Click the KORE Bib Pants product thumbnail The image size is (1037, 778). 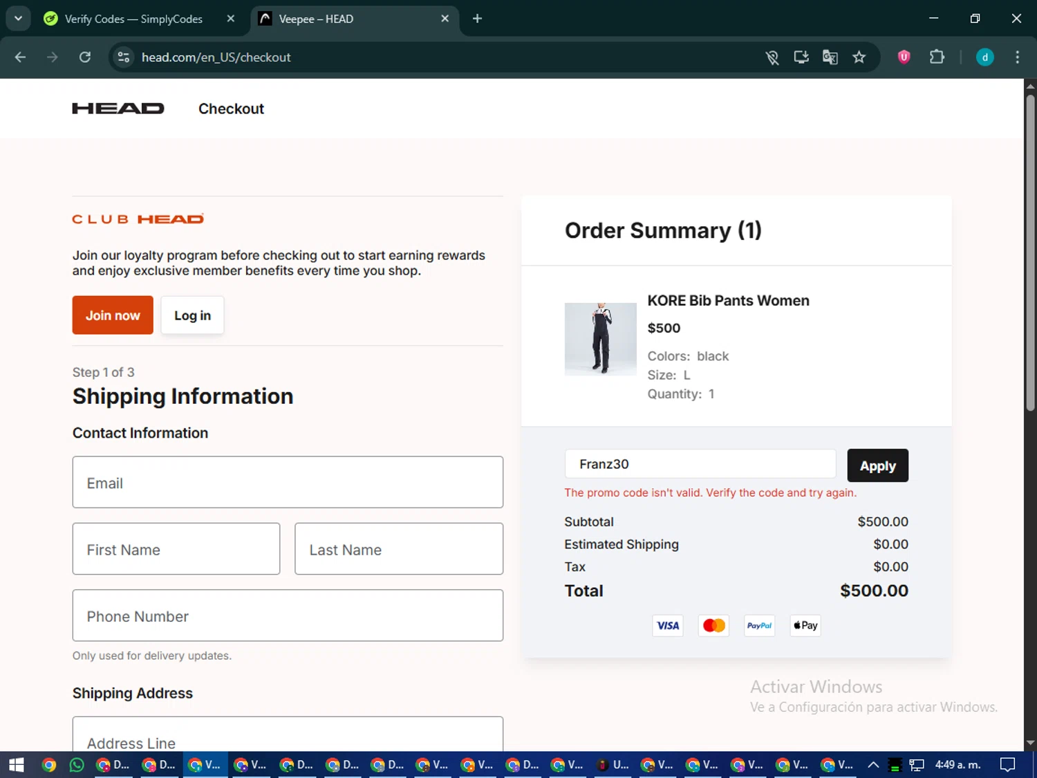601,339
